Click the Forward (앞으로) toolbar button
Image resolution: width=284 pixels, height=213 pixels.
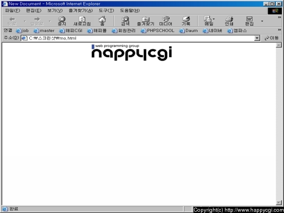[37, 21]
